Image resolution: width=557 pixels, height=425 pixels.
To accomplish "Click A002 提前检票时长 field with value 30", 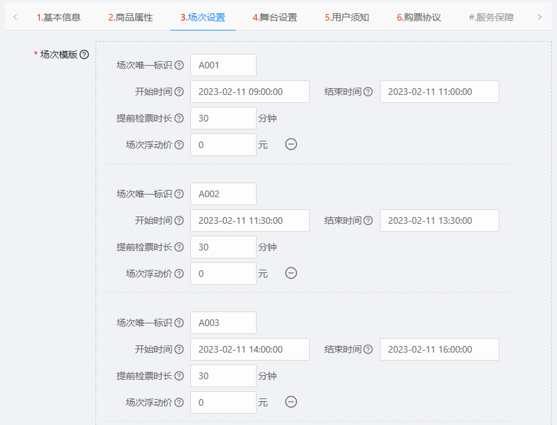I will [223, 247].
